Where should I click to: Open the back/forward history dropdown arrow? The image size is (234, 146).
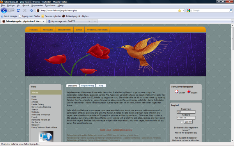(13, 11)
